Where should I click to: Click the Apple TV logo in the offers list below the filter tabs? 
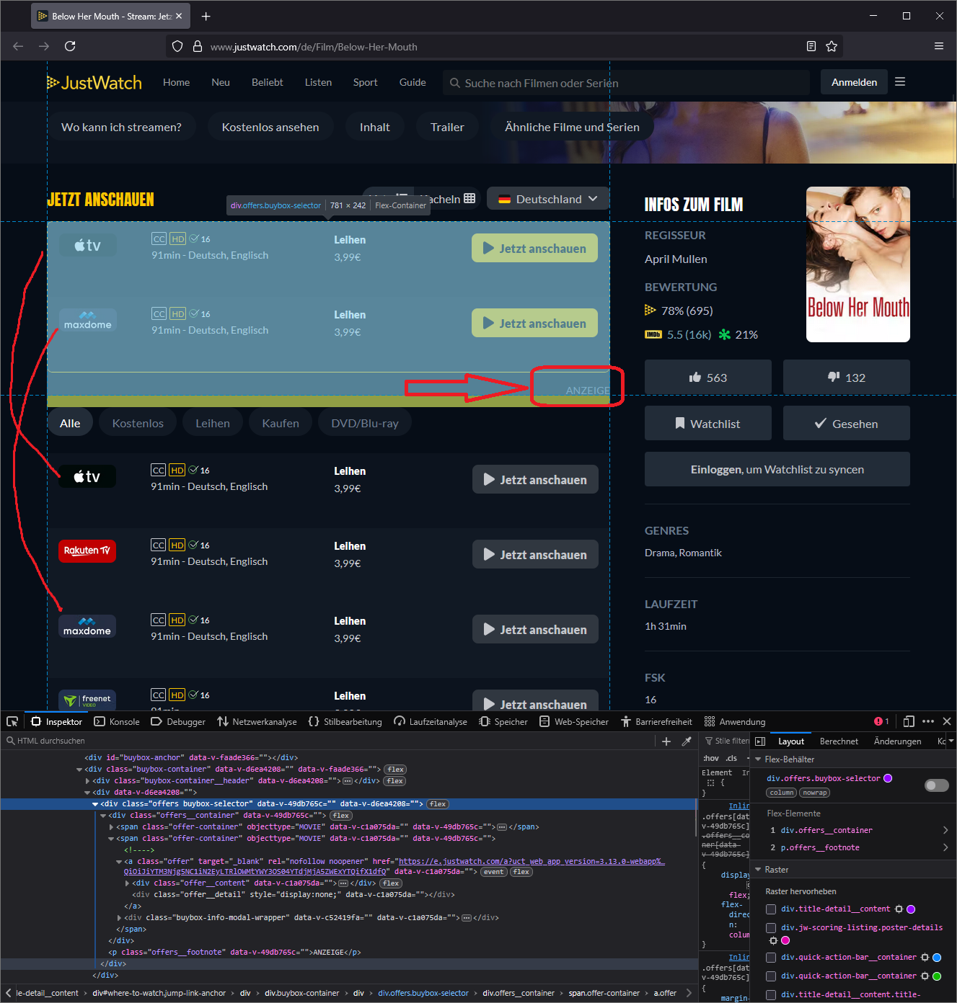pos(87,476)
